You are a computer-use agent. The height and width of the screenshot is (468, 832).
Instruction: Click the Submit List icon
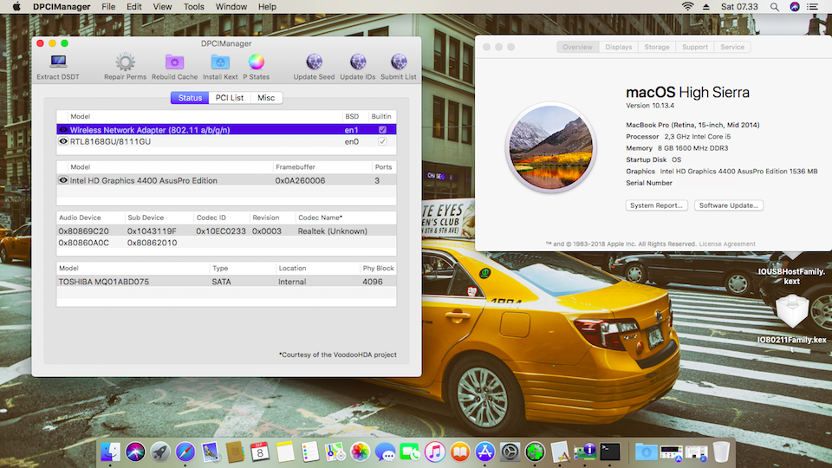pos(399,62)
